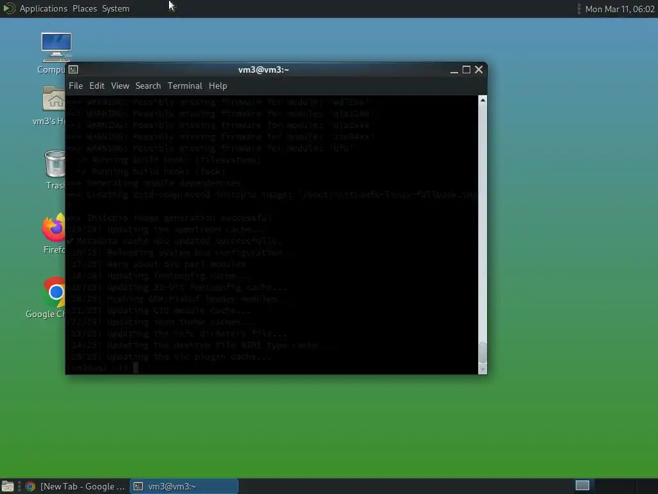Open the Computer desktop icon
The height and width of the screenshot is (494, 658).
click(x=56, y=47)
